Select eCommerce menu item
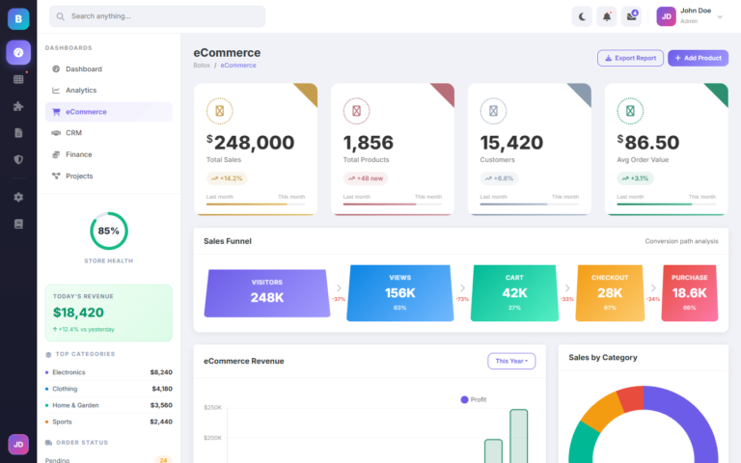This screenshot has height=463, width=741. click(x=109, y=112)
